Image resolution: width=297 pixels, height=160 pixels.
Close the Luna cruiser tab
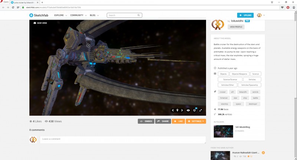[x=37, y=3]
